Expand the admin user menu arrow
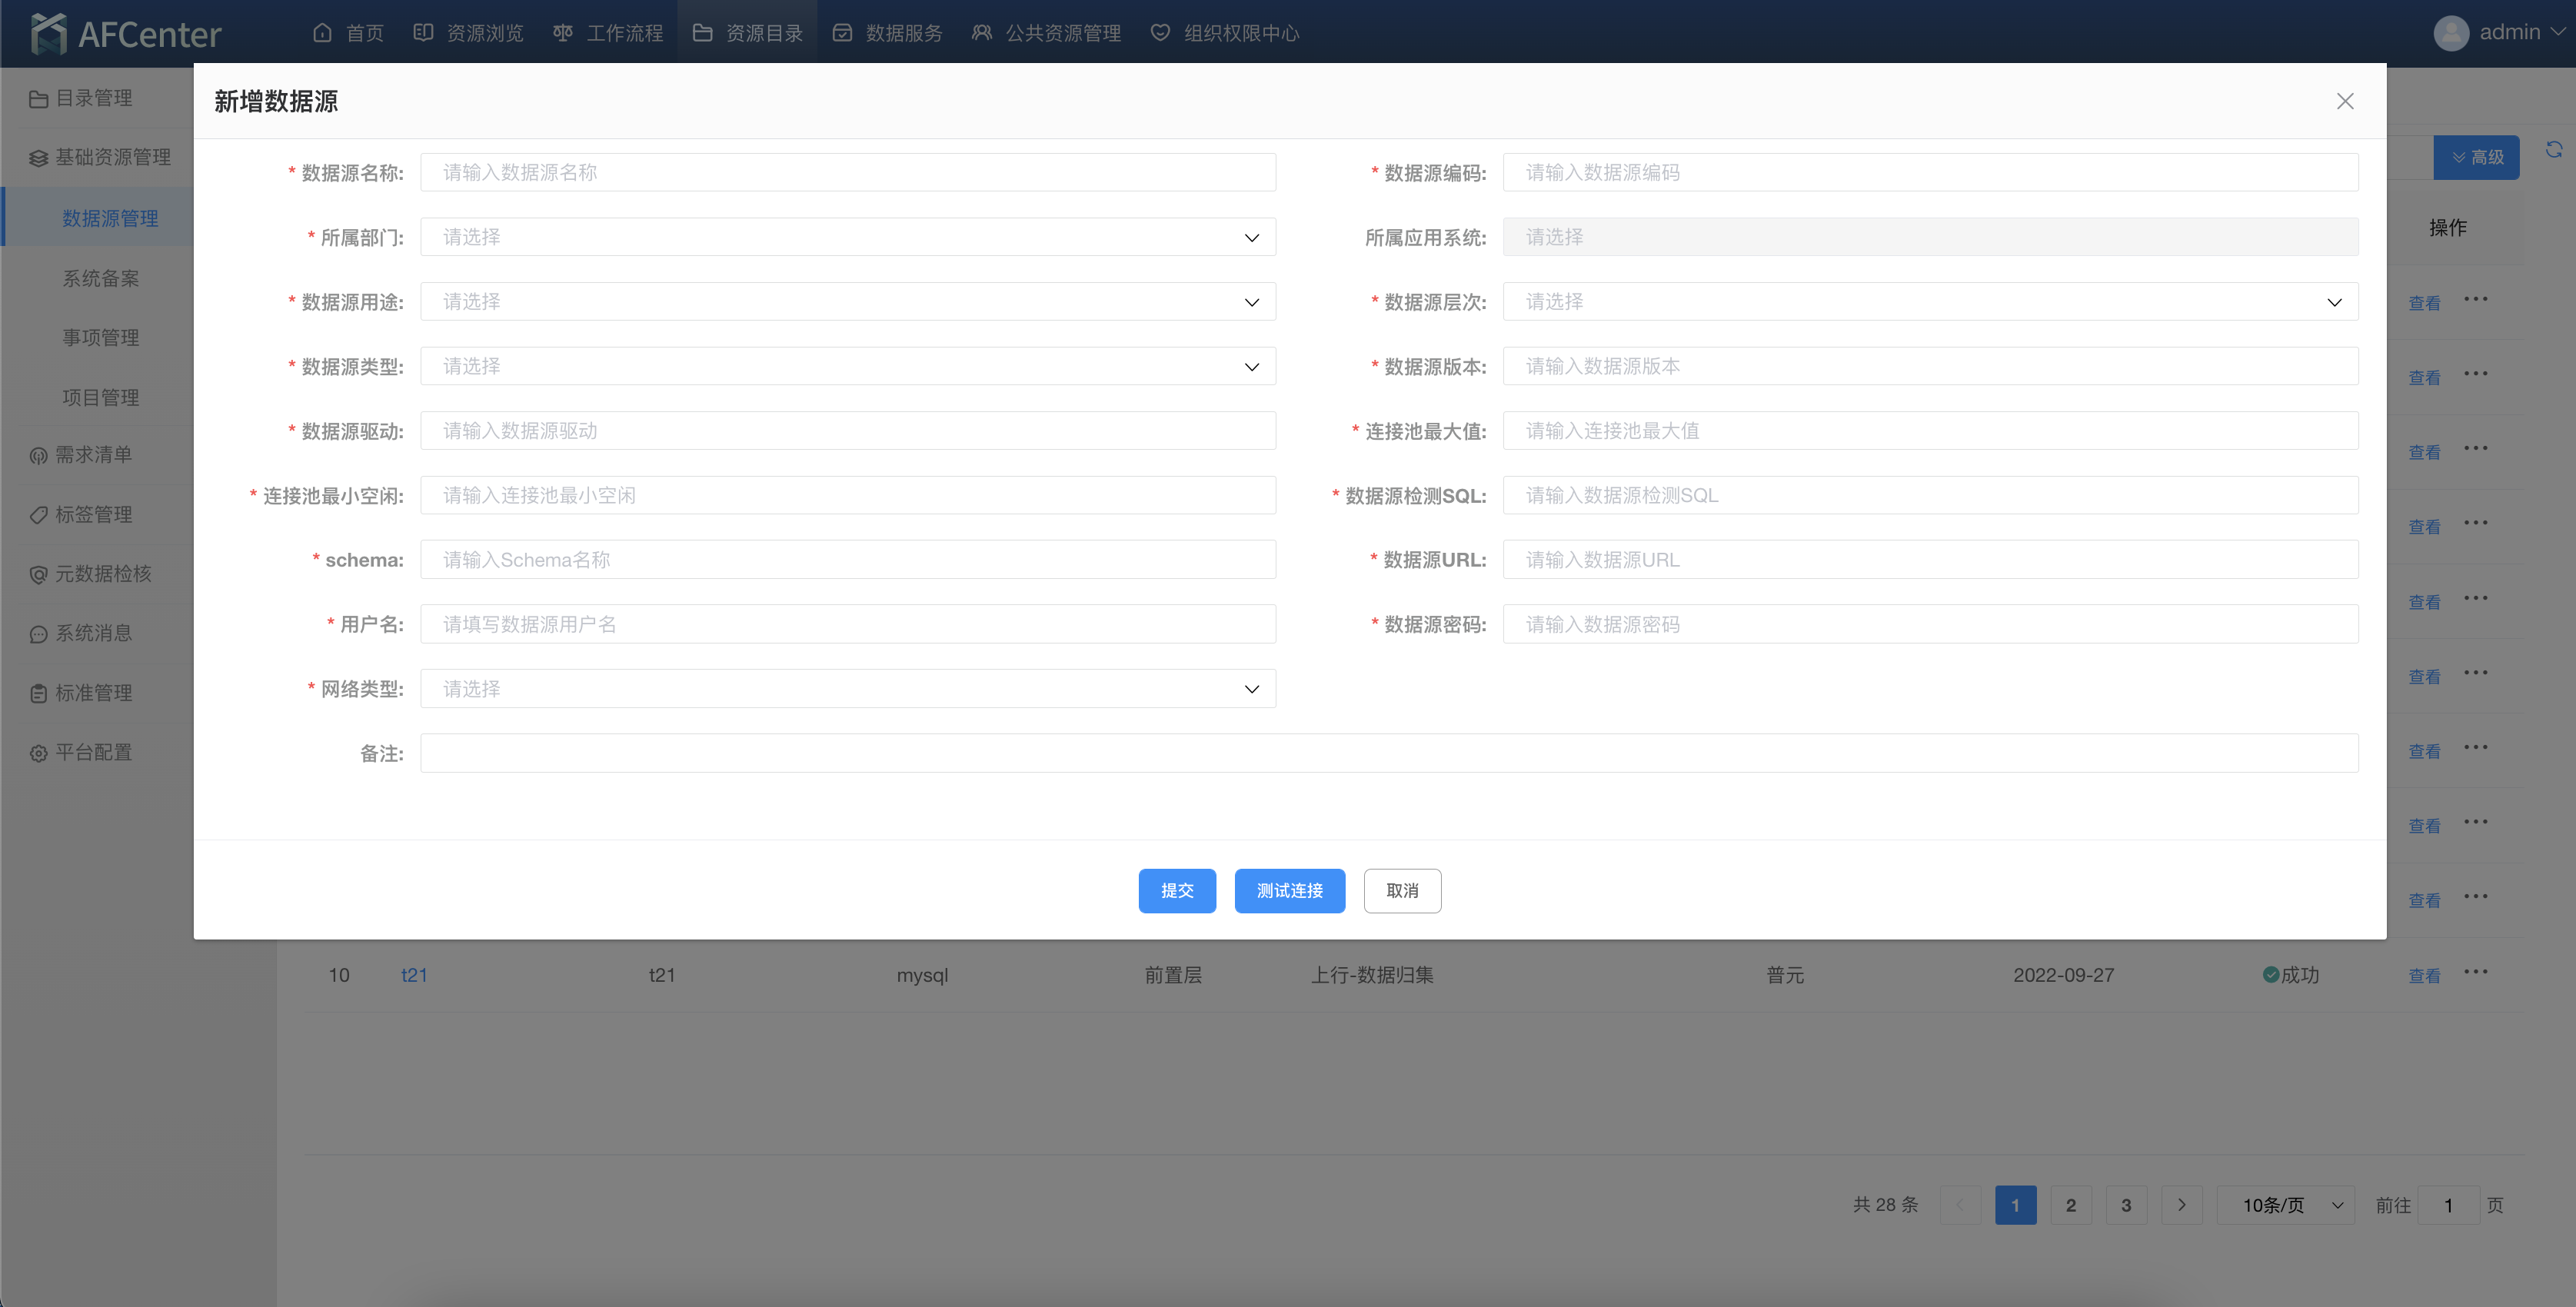This screenshot has width=2576, height=1307. pos(2559,32)
